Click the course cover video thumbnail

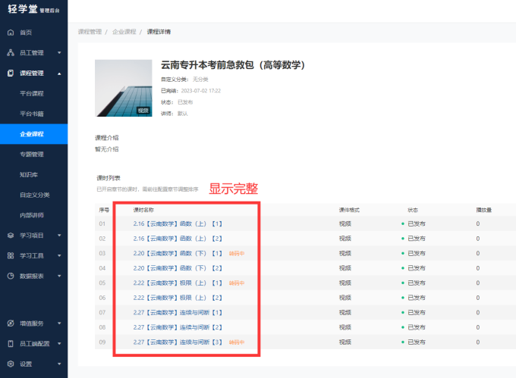(123, 87)
